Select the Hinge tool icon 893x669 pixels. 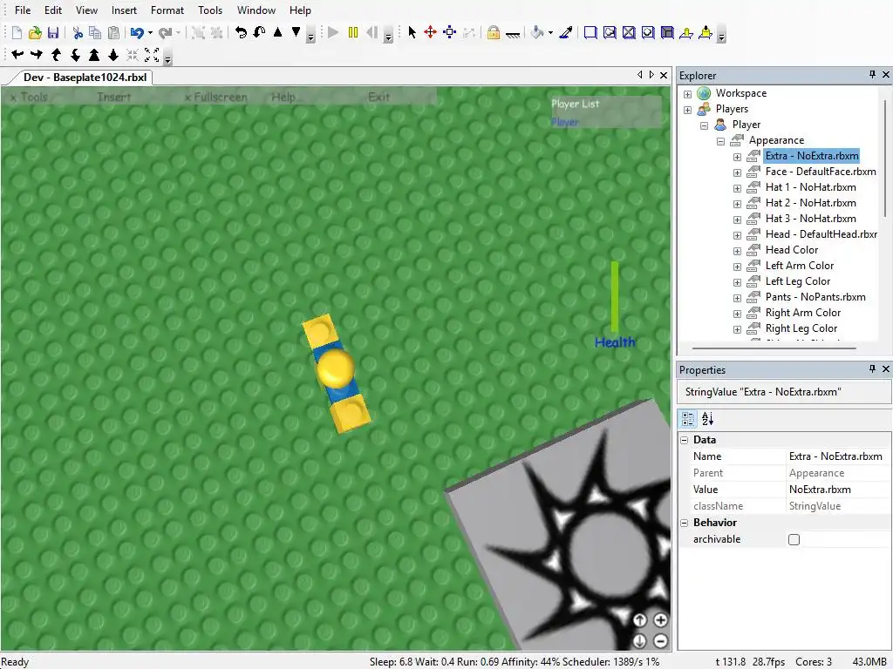coord(686,32)
